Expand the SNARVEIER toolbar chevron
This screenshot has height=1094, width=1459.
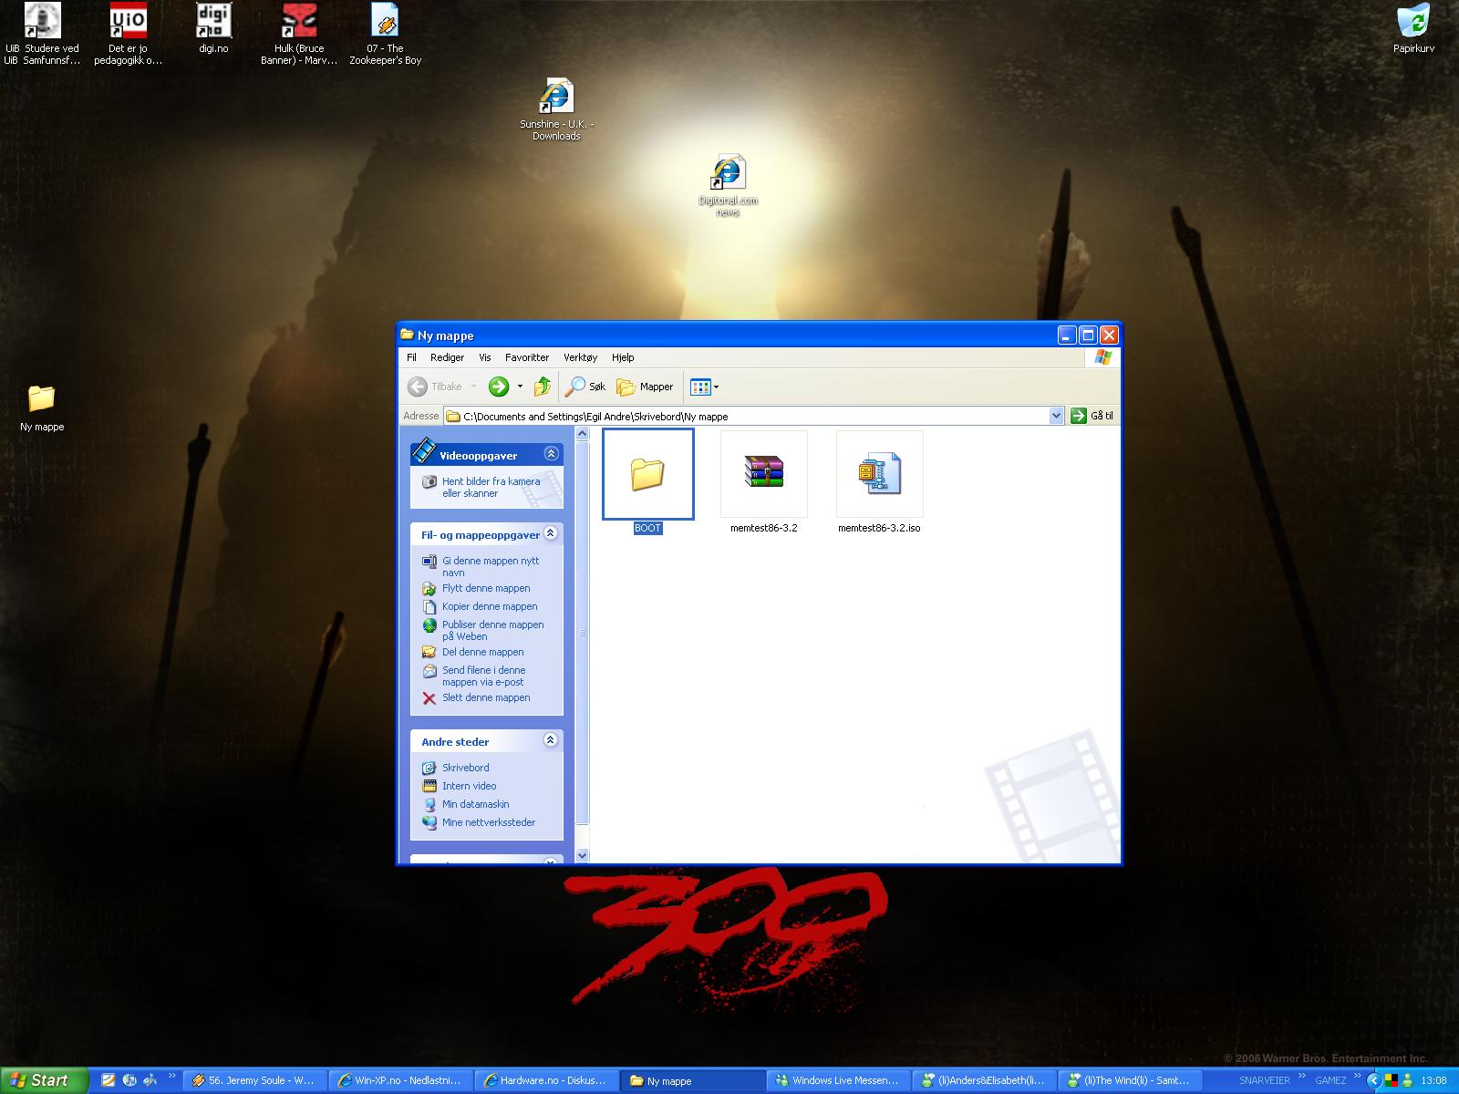1303,1077
